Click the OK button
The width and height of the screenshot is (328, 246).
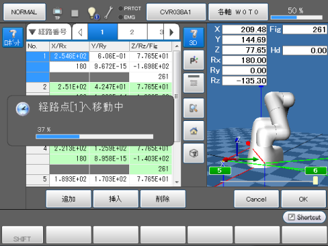(x=303, y=199)
